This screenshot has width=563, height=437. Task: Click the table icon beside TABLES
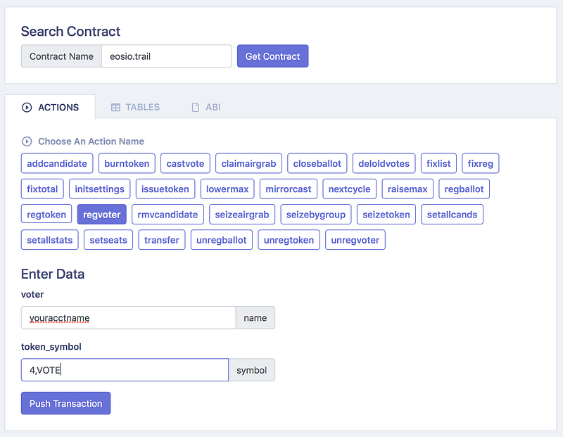[115, 108]
